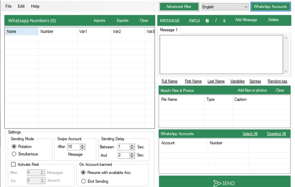Increase Activate Rest For seconds value
The image size is (295, 187).
(x=42, y=179)
